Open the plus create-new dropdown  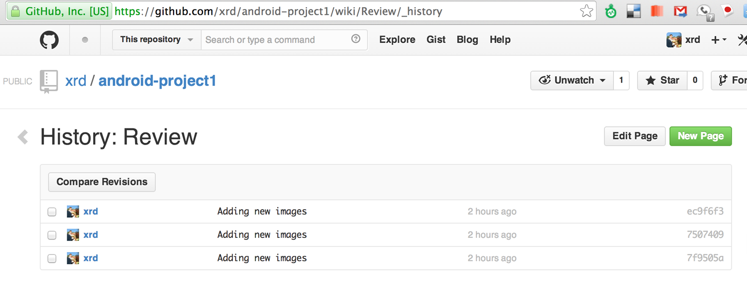pos(718,40)
